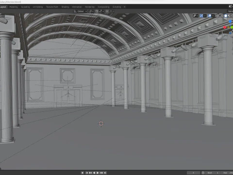
Task: Toggle the preview range clock icon
Action: coord(203,173)
